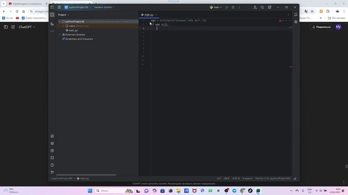
Task: Open pythonProject35 project dropdown
Action: pyautogui.click(x=78, y=7)
